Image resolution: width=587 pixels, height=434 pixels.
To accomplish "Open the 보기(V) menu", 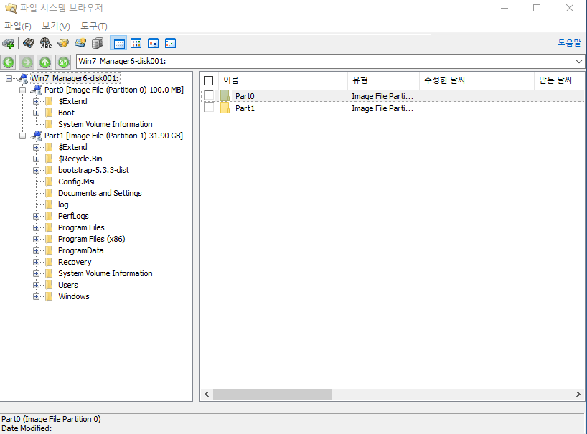I will click(x=56, y=27).
